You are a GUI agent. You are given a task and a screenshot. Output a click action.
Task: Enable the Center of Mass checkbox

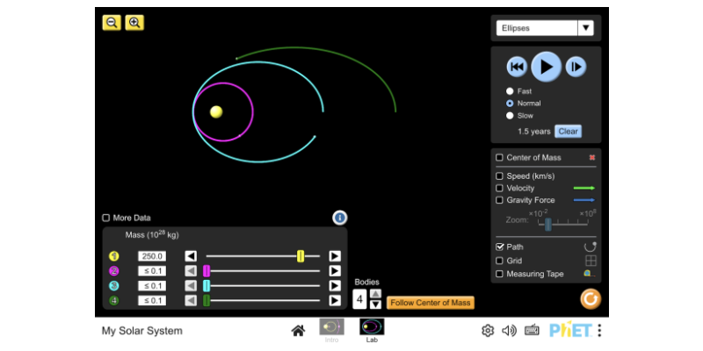(x=500, y=158)
